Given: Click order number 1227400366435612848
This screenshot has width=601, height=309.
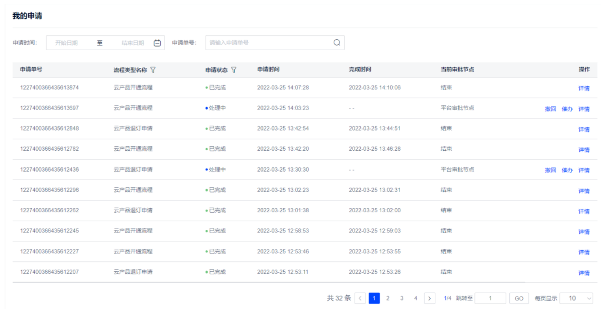Looking at the screenshot, I should (49, 128).
